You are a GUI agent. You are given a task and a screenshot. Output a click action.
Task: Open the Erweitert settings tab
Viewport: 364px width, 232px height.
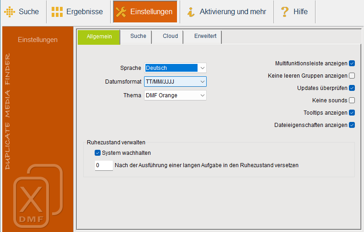coord(205,36)
